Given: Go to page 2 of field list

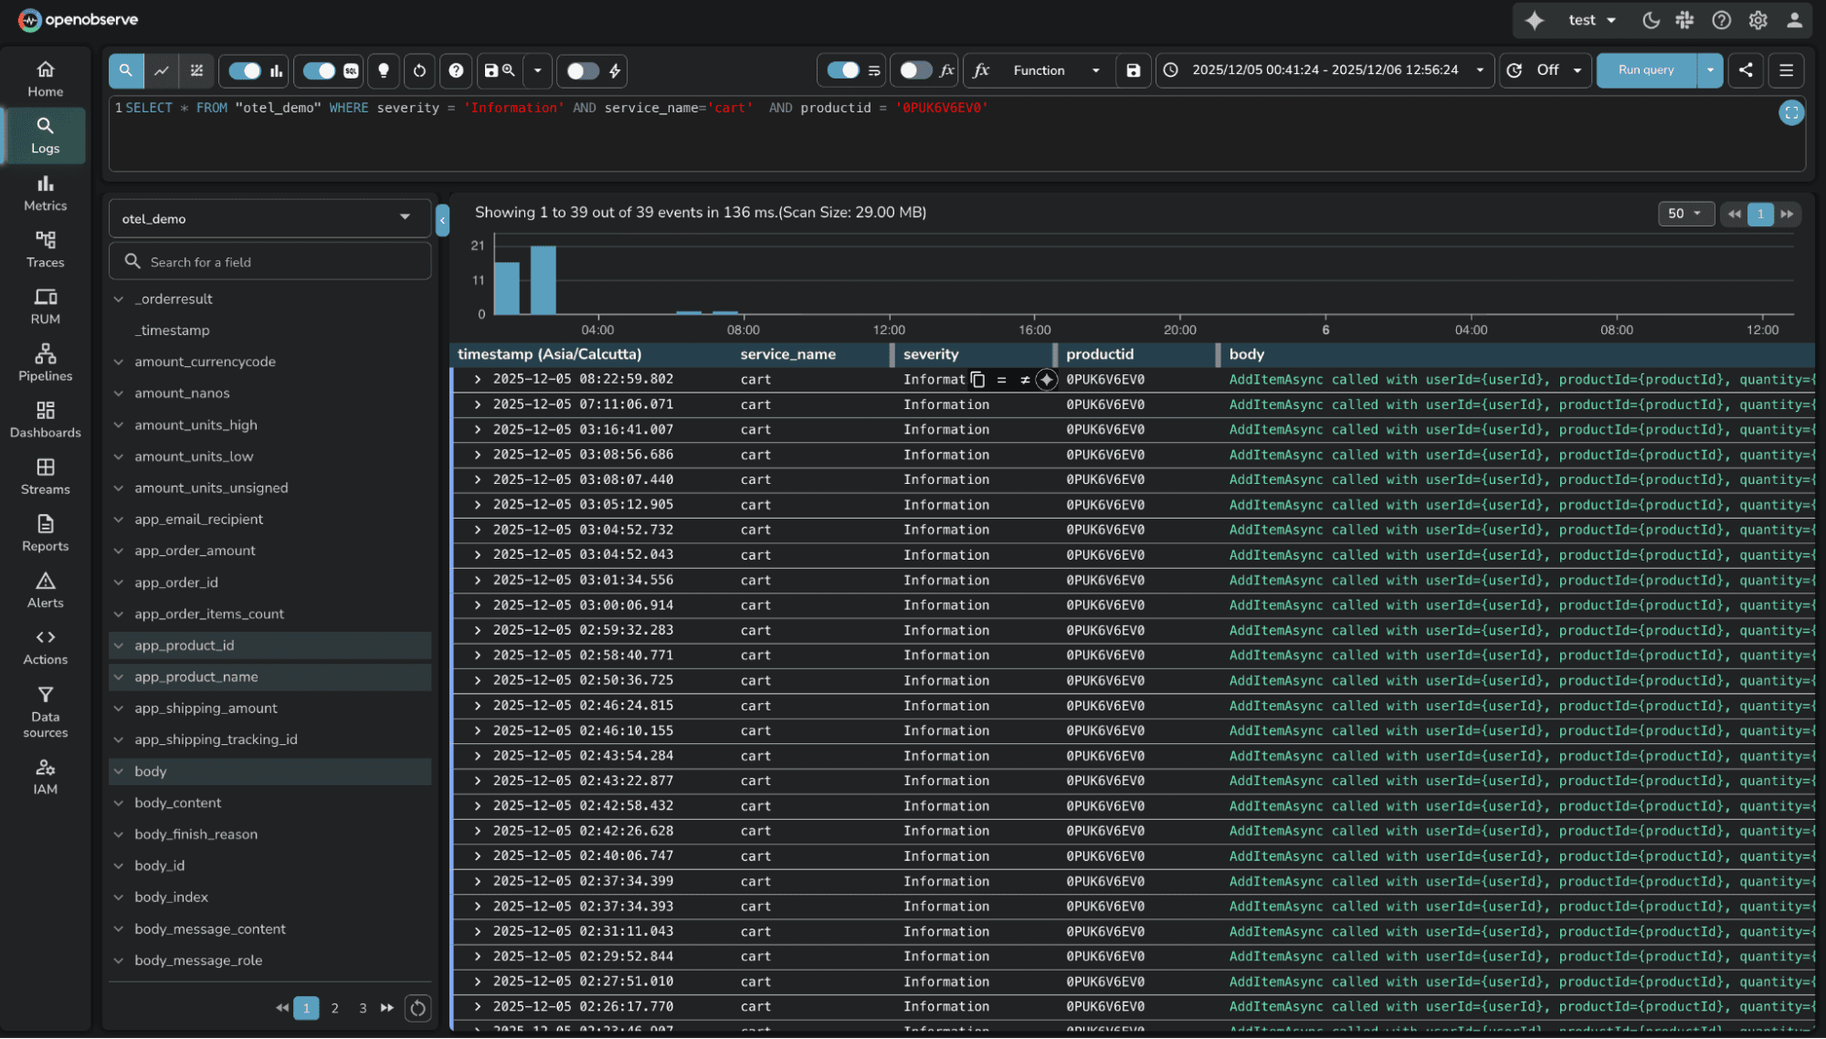Looking at the screenshot, I should tap(334, 1008).
